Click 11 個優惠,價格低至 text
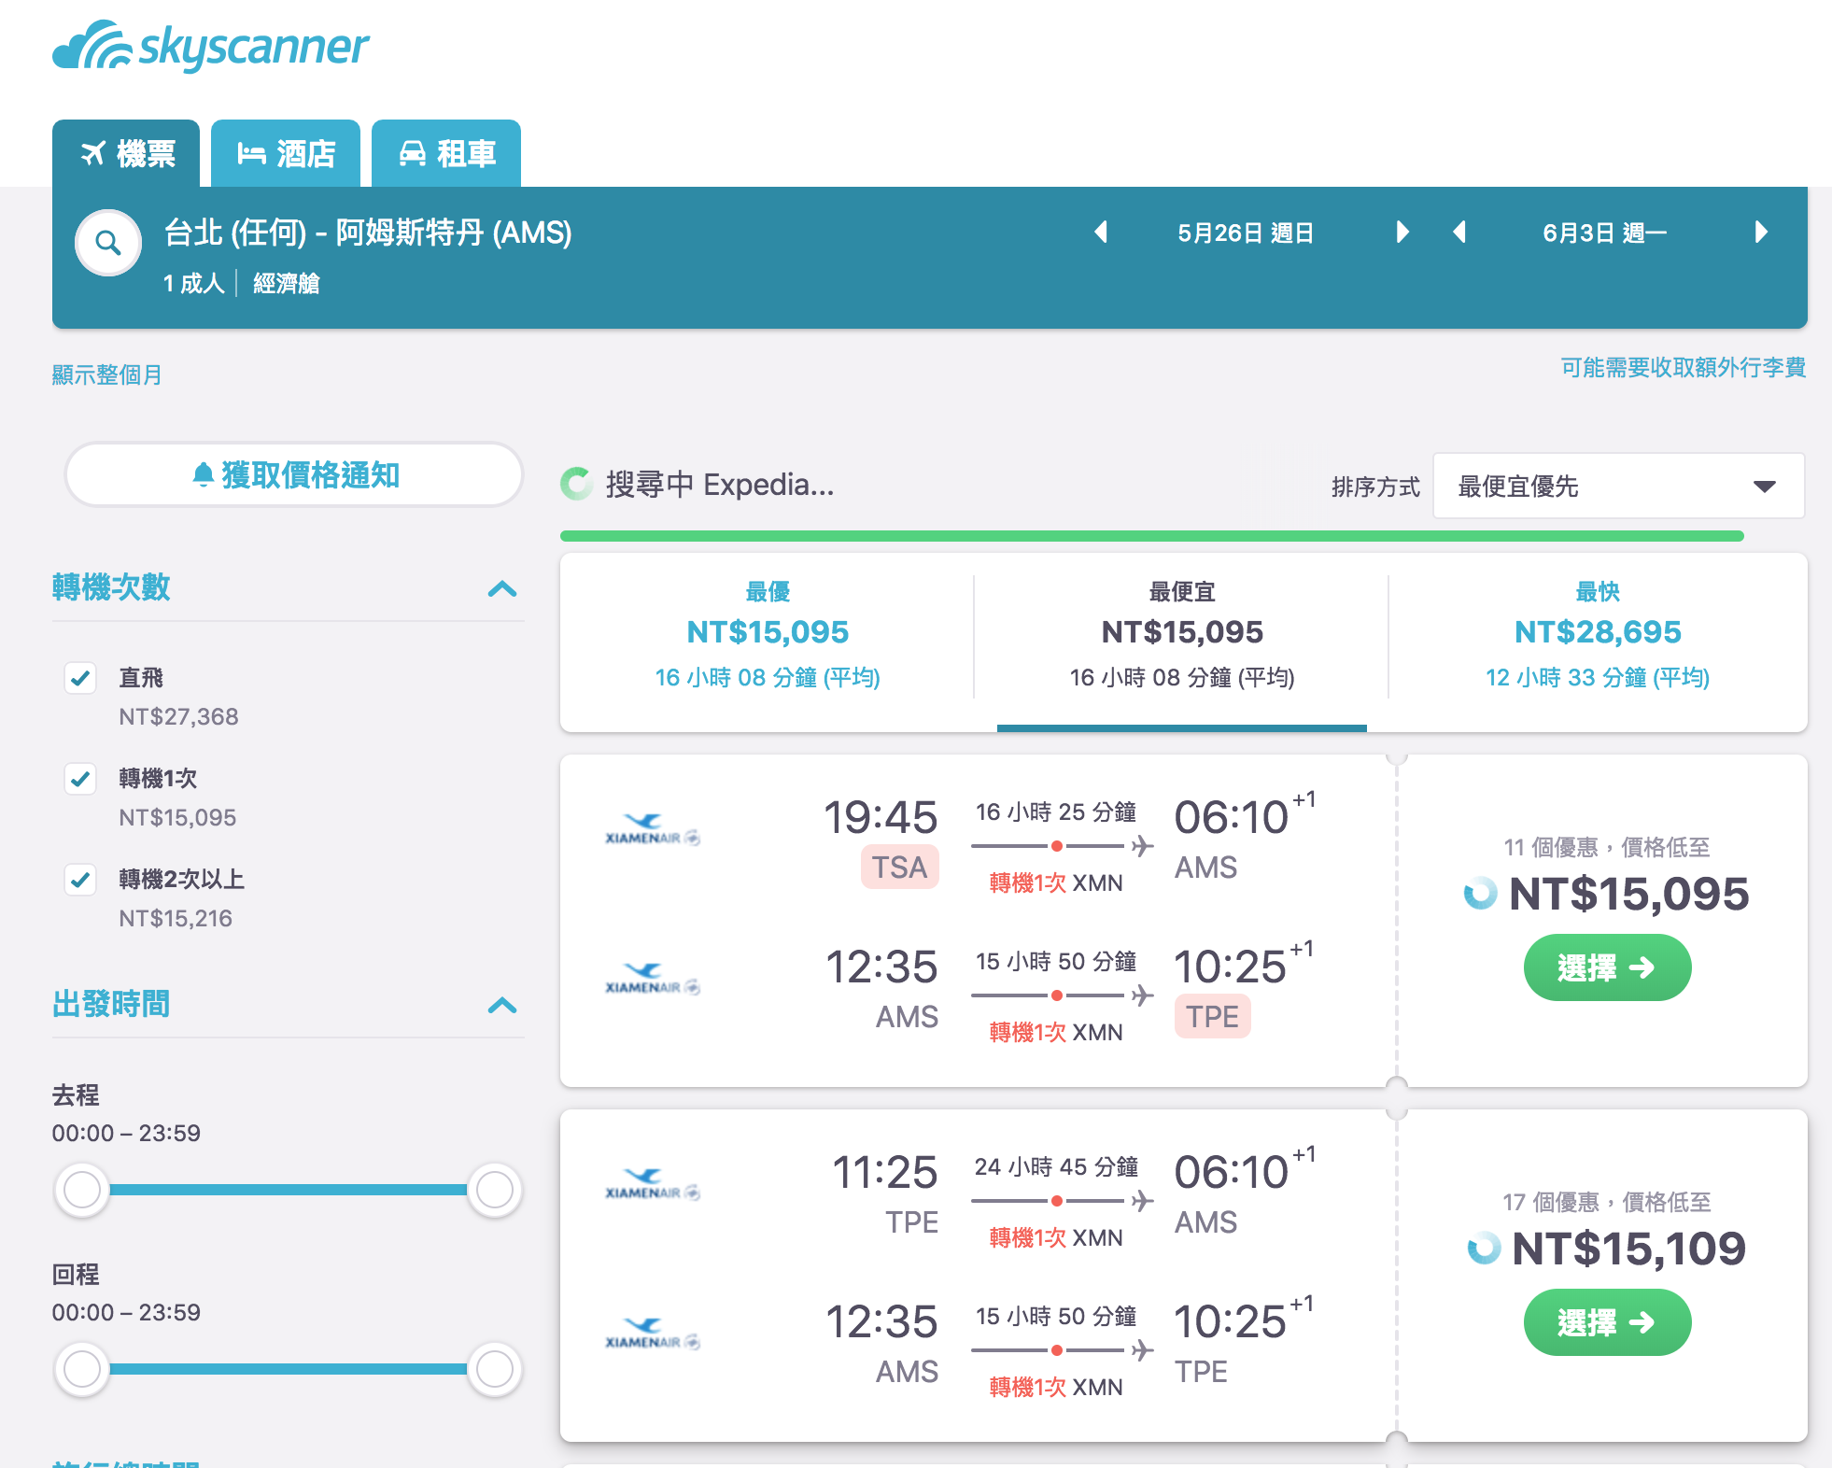This screenshot has width=1832, height=1468. 1607,847
